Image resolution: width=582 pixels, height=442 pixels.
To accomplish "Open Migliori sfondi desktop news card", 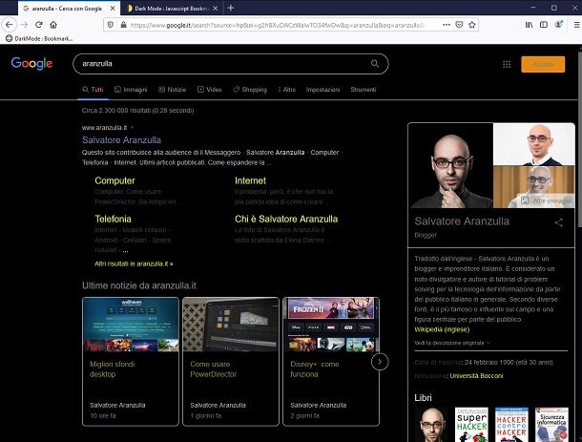I will (131, 361).
